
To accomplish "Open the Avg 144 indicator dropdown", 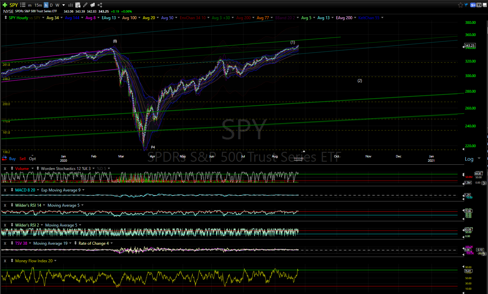I will pos(82,18).
